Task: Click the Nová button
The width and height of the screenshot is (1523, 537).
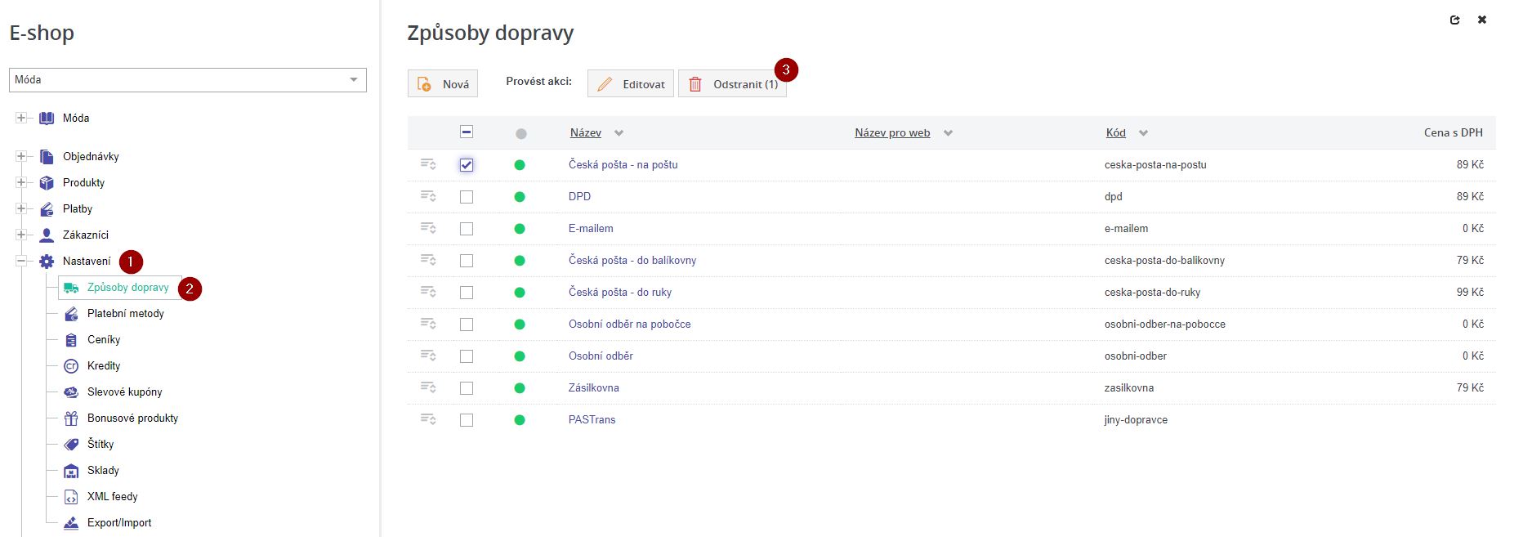Action: tap(443, 84)
